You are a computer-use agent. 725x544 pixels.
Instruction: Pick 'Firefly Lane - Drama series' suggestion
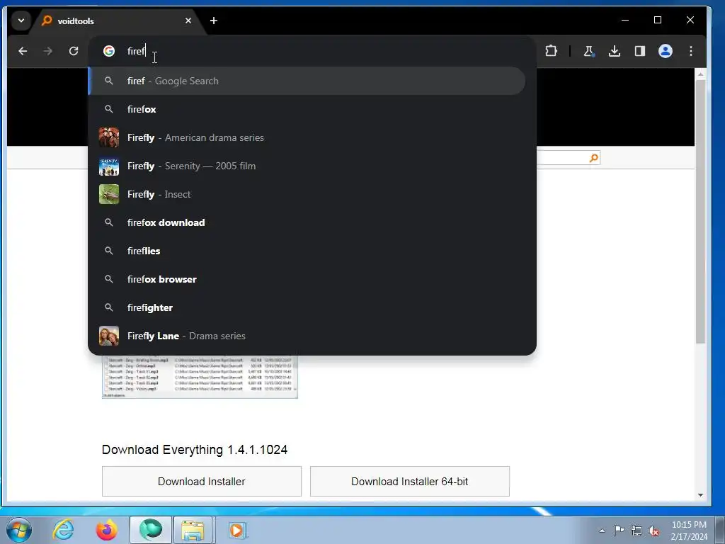point(307,336)
